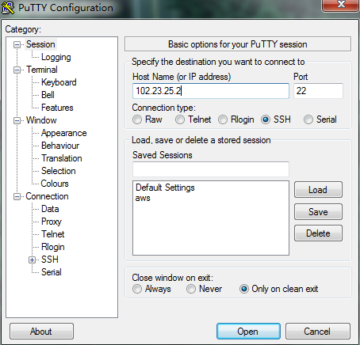This screenshot has width=360, height=345.
Task: Click the Saved Sessions name field
Action: click(211, 169)
